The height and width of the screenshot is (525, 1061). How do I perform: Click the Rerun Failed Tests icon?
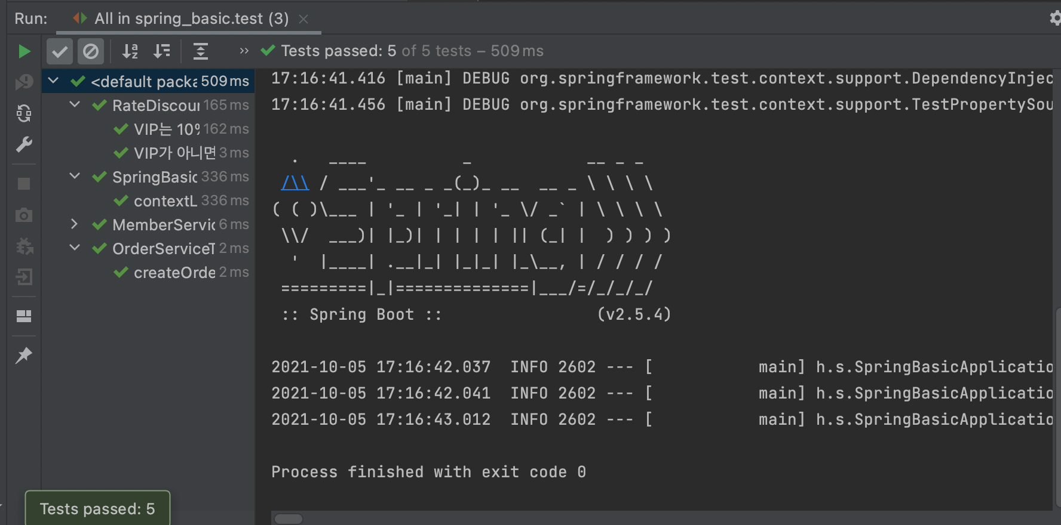[24, 82]
